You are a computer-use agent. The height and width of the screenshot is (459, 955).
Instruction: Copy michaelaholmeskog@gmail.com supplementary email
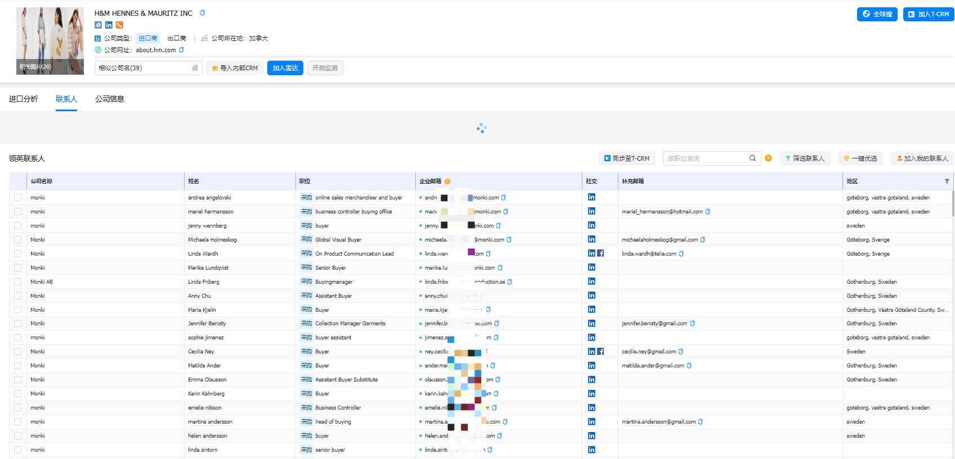(702, 240)
